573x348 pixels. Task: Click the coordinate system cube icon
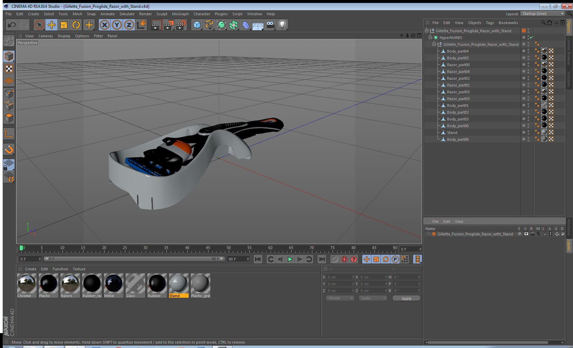141,25
